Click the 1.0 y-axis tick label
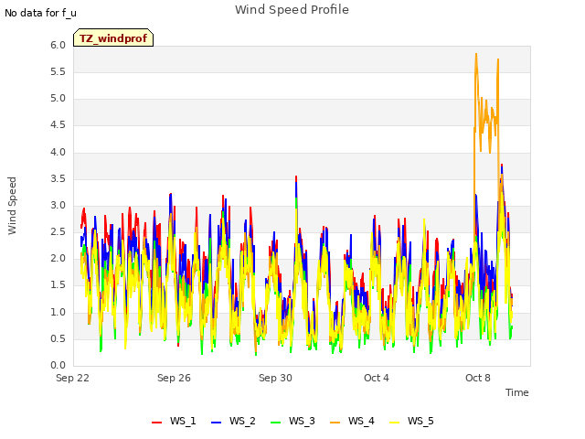Image resolution: width=585 pixels, height=439 pixels. tap(58, 312)
